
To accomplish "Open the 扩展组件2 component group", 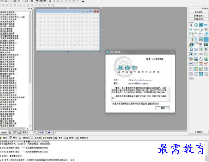I will (x=199, y=19).
